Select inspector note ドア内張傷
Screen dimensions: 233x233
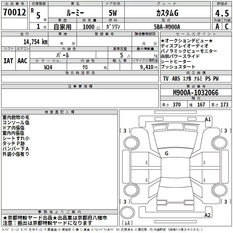pos(13,128)
